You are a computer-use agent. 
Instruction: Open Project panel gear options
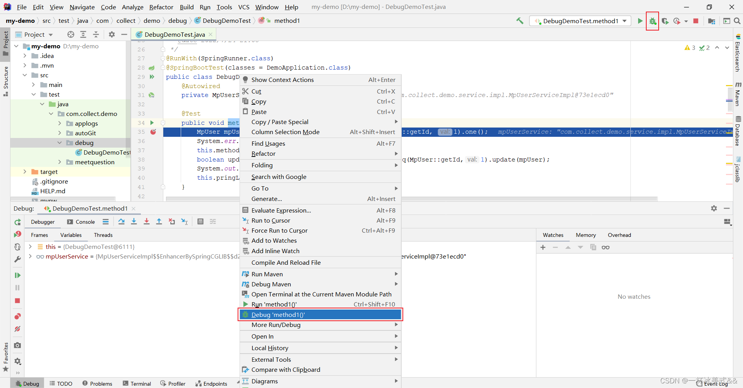click(112, 34)
